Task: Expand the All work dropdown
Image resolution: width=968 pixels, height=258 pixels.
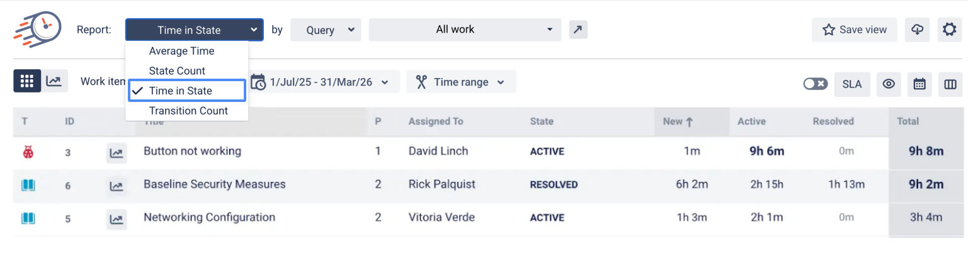Action: click(x=464, y=30)
